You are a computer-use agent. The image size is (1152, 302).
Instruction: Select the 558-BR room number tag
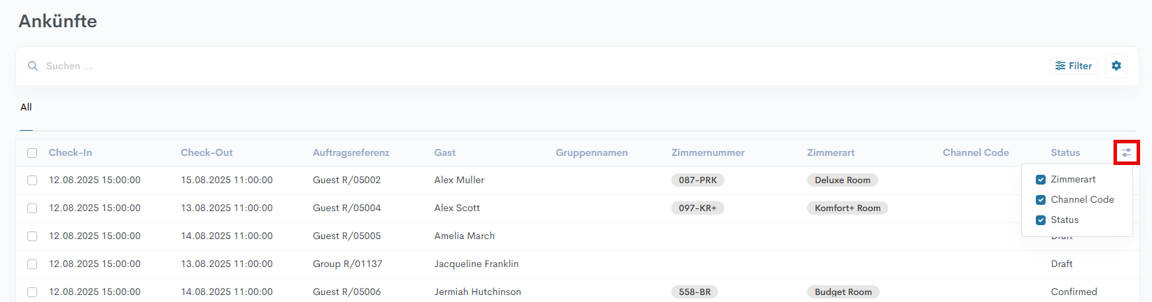pyautogui.click(x=694, y=292)
